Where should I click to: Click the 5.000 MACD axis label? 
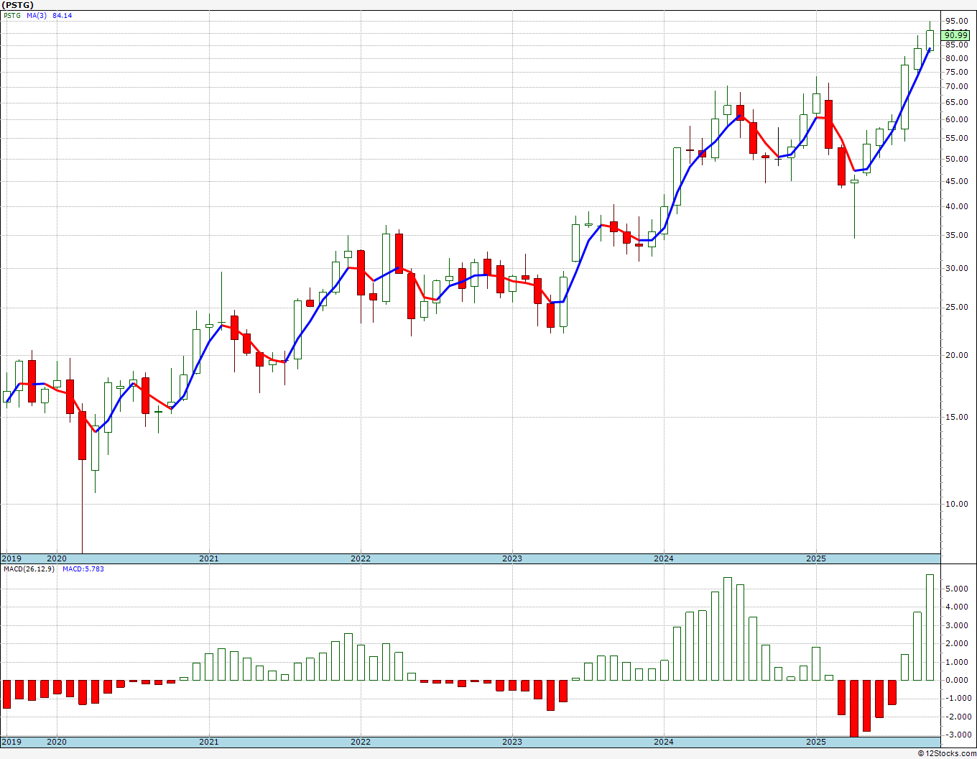(956, 589)
